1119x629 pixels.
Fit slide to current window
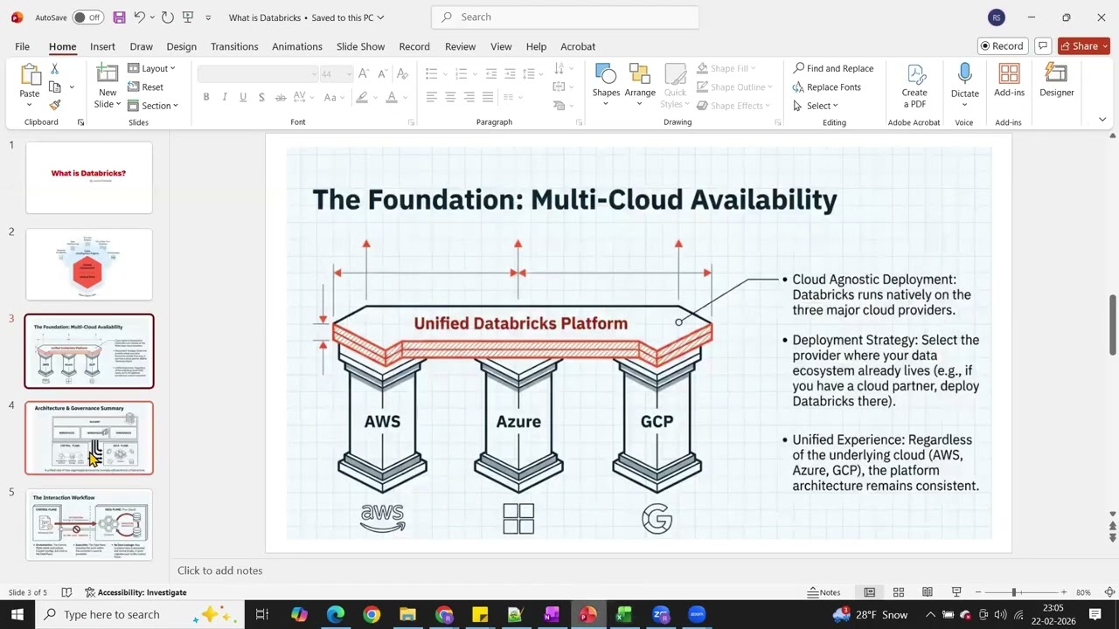(1109, 592)
